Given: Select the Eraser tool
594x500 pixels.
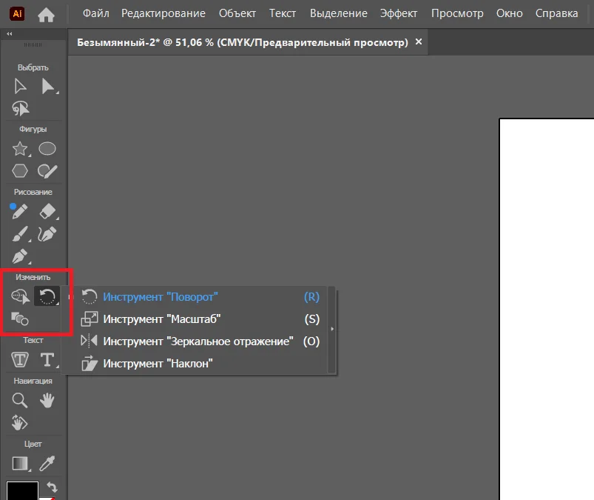Looking at the screenshot, I should pyautogui.click(x=48, y=211).
